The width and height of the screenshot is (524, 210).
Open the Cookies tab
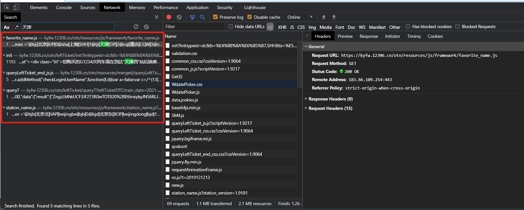(435, 36)
